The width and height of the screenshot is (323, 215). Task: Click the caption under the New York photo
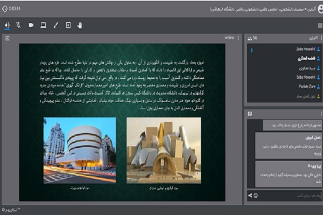[80, 188]
